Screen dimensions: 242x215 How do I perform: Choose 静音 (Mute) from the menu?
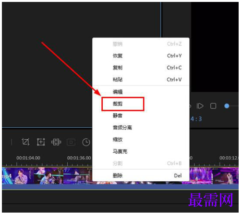(141, 116)
